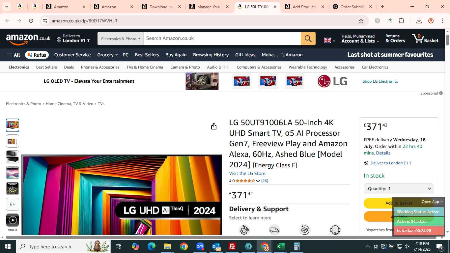Click the horizontal page scrollbar
The height and width of the screenshot is (253, 450).
pyautogui.click(x=221, y=237)
